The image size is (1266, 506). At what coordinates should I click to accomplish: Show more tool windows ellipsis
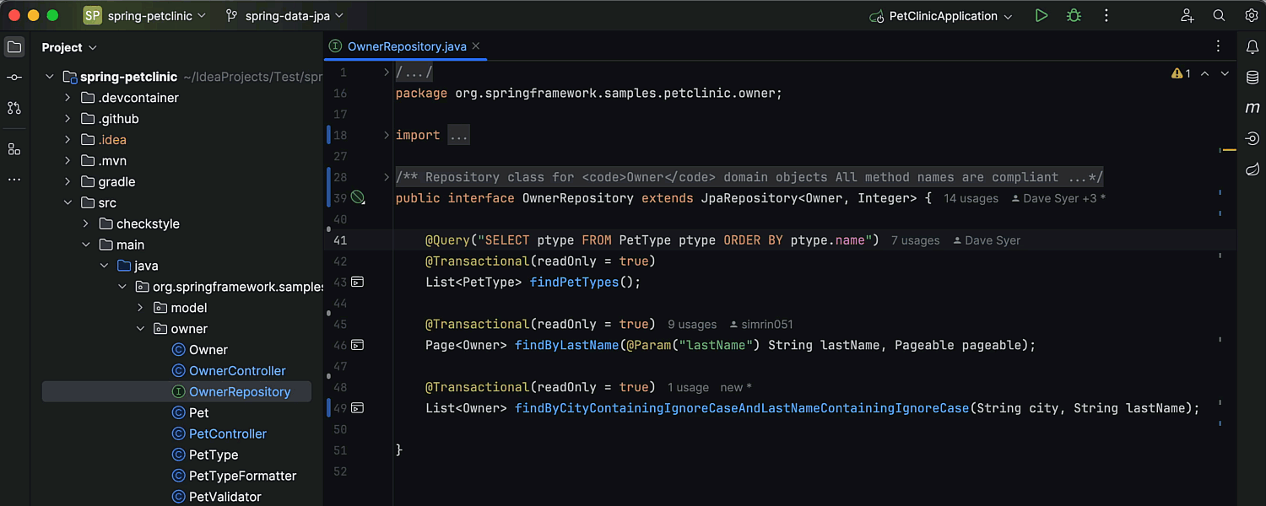(x=14, y=180)
